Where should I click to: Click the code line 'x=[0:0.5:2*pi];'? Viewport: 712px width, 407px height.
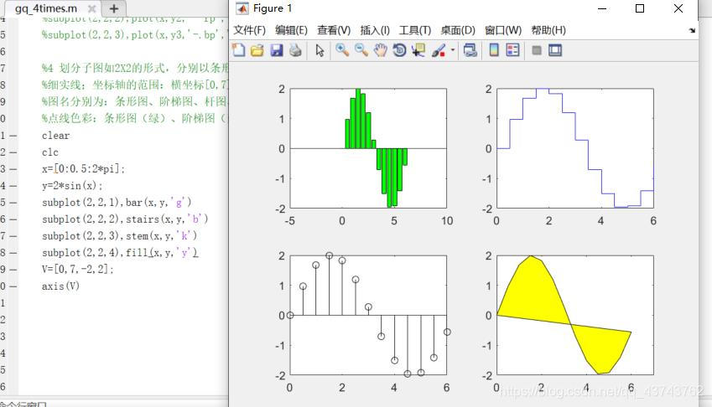pos(83,169)
